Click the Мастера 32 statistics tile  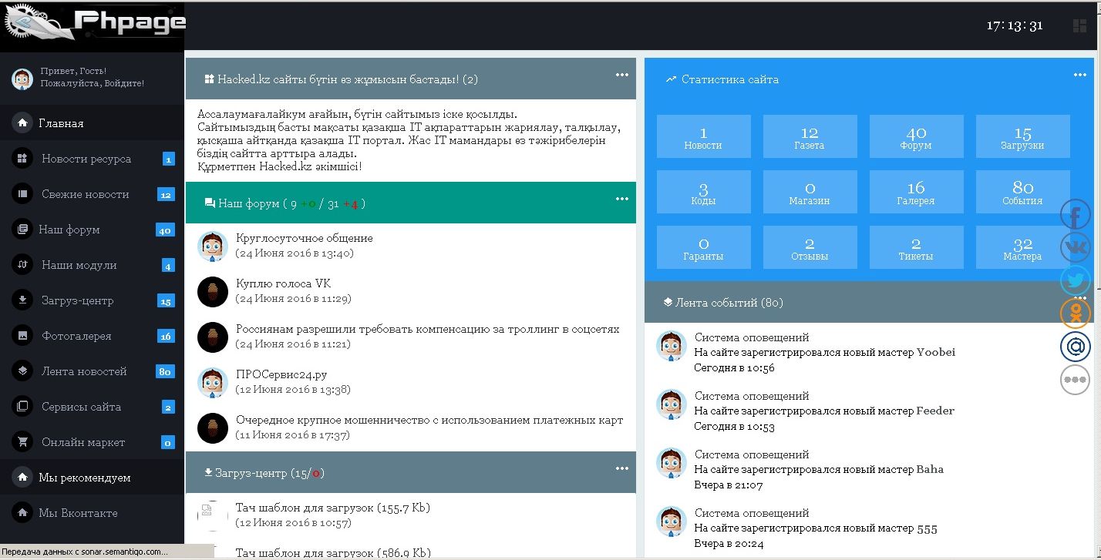[x=1022, y=247]
